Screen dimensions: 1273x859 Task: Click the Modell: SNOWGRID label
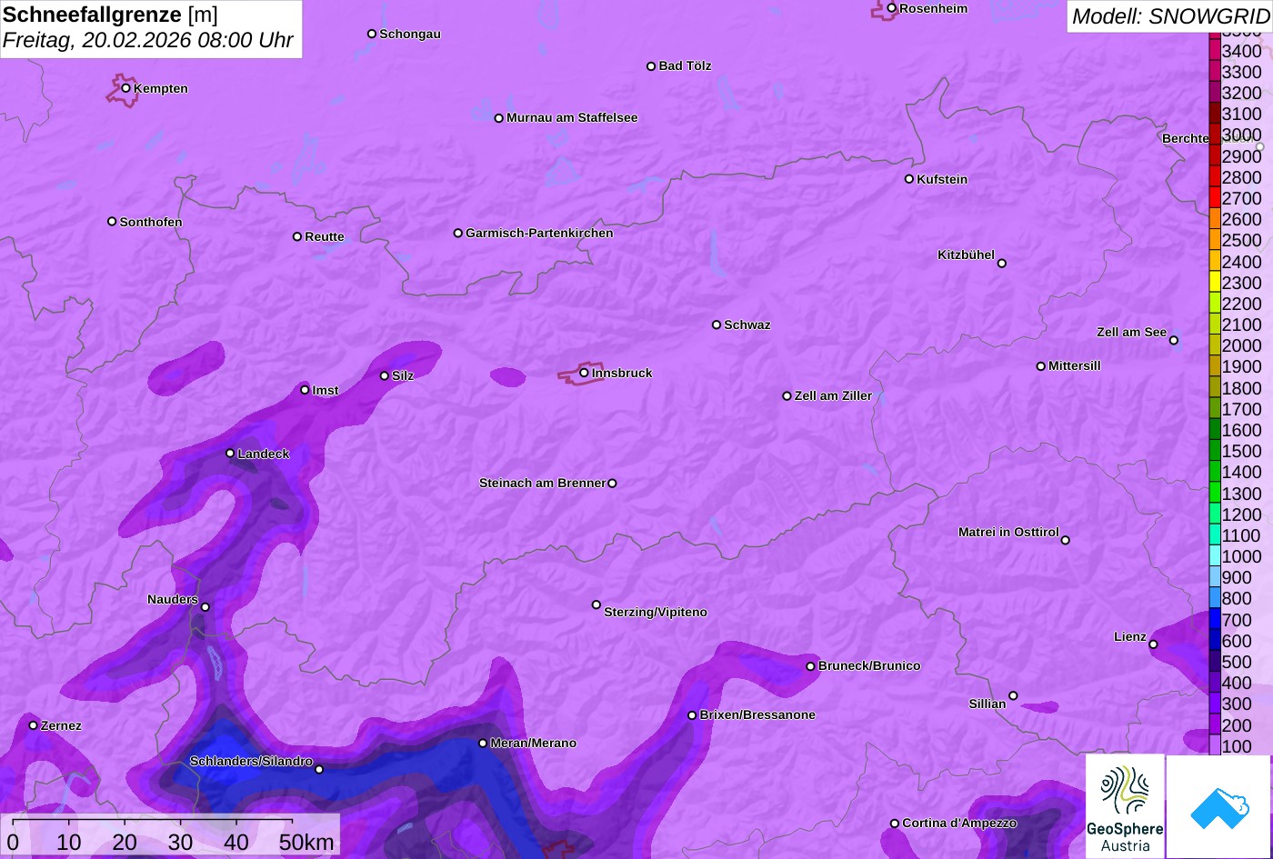pyautogui.click(x=1169, y=16)
